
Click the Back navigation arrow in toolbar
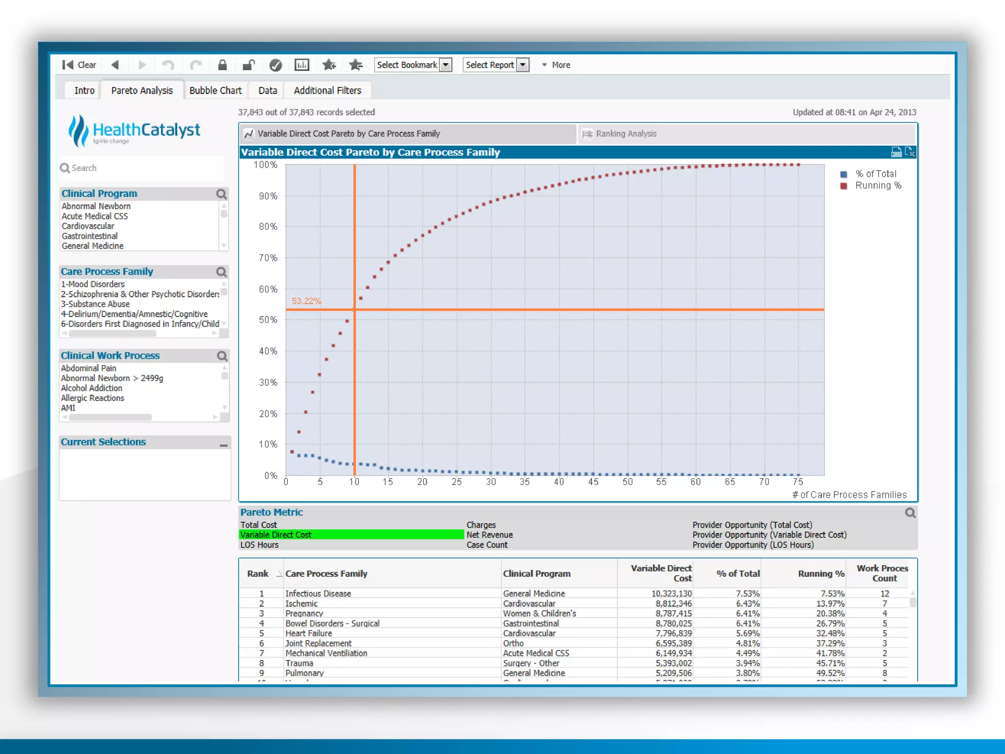click(x=115, y=65)
